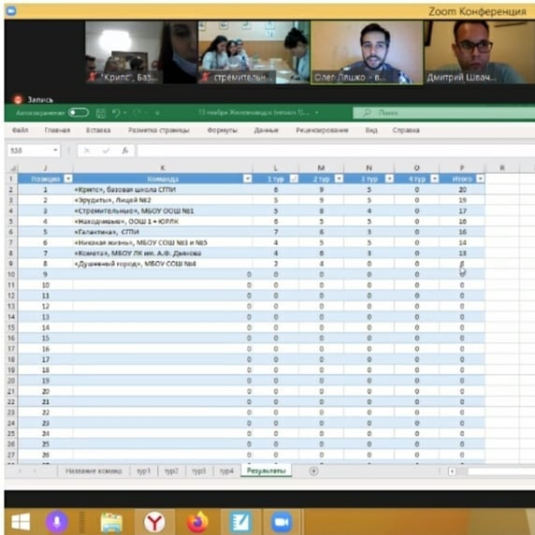Click the Undo arrow icon

tap(116, 113)
